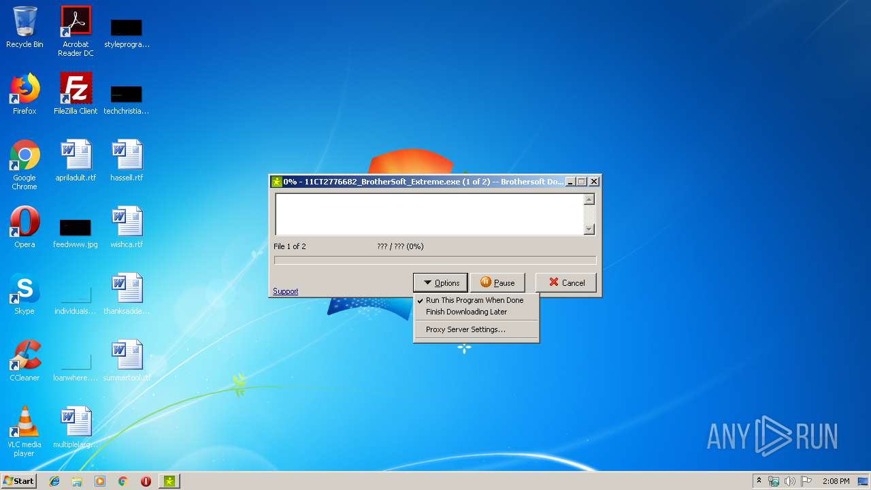Viewport: 871px width, 490px height.
Task: Click the log list up scroll arrow
Action: pyautogui.click(x=589, y=199)
